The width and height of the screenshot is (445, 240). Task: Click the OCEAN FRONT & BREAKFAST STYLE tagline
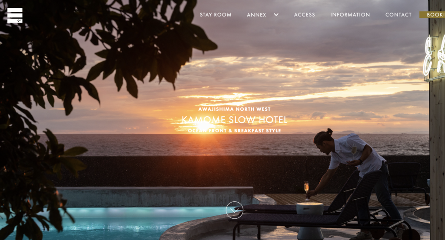pyautogui.click(x=234, y=131)
